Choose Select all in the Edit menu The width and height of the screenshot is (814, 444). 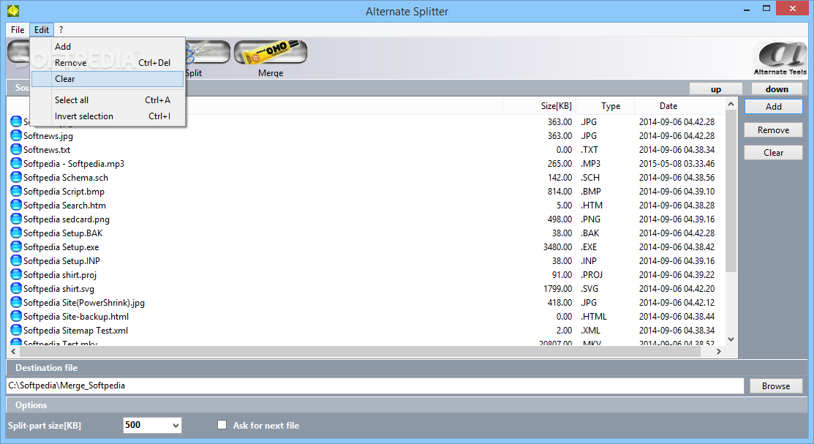tap(108, 99)
